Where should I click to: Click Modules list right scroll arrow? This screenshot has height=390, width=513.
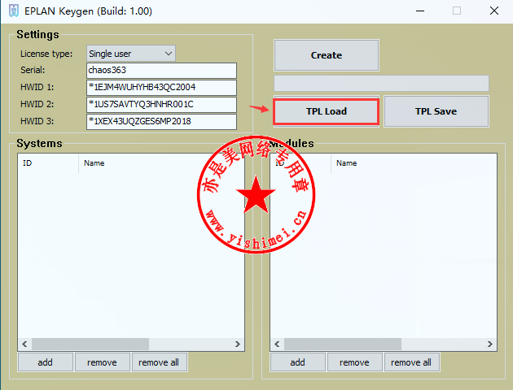489,344
